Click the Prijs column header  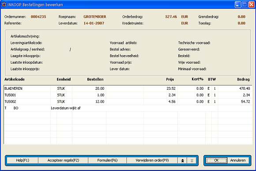170,80
